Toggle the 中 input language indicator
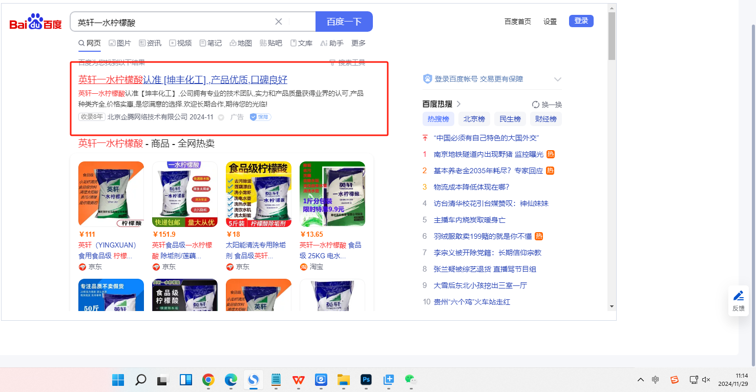This screenshot has width=756, height=392. tap(656, 380)
